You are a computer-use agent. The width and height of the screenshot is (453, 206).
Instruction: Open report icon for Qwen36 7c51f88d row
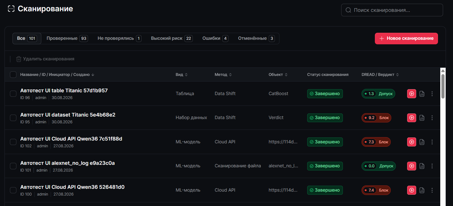pos(422,142)
